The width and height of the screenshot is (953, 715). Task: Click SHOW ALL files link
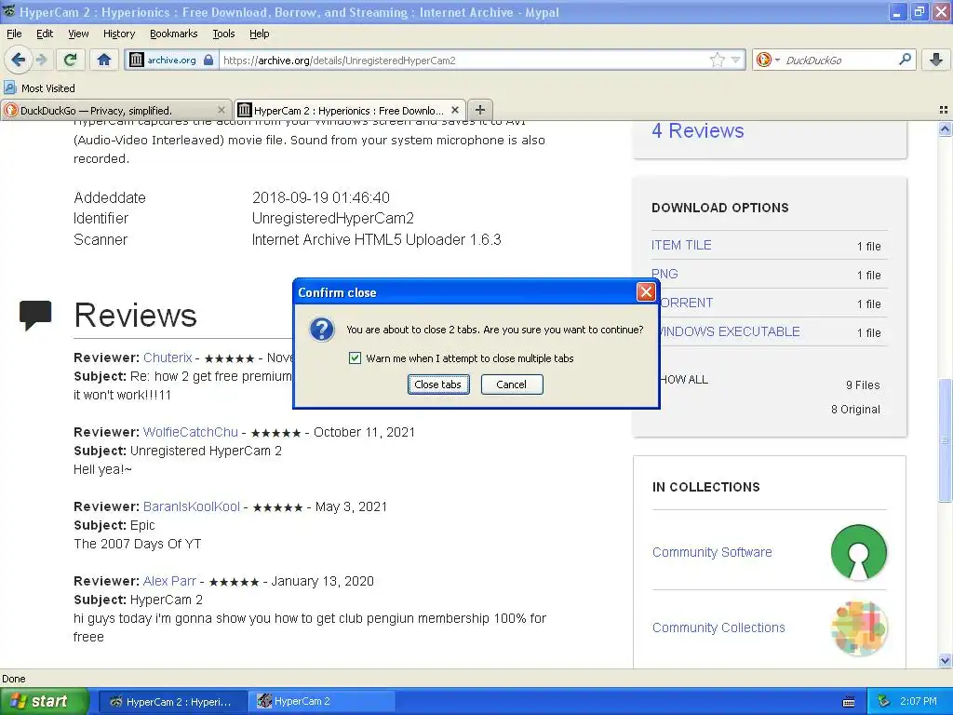point(684,380)
